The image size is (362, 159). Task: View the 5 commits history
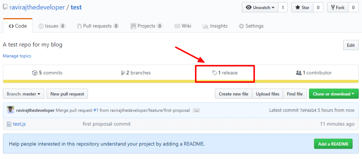pos(47,73)
